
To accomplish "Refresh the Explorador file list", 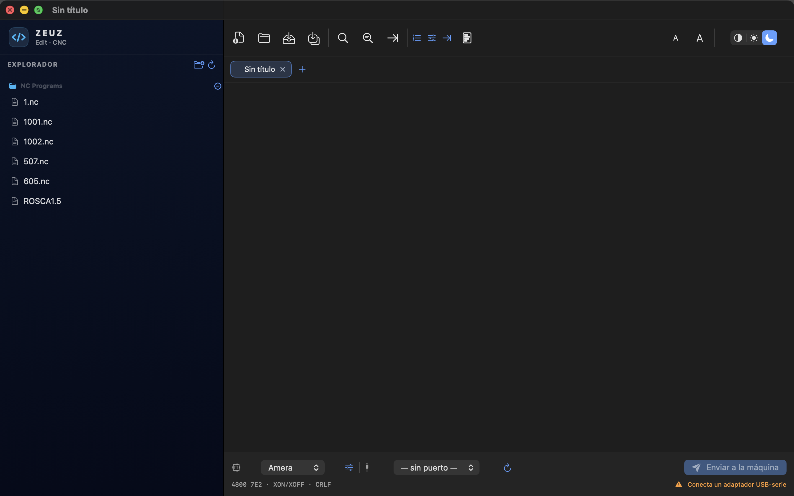I will [212, 64].
